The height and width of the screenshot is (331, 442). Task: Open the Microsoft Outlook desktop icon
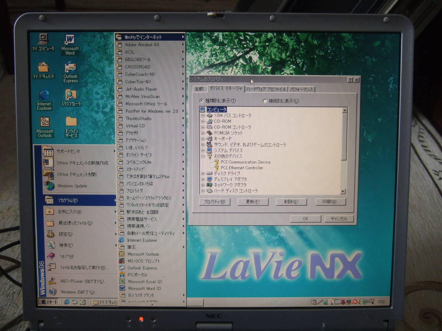coord(45,122)
